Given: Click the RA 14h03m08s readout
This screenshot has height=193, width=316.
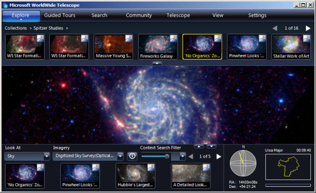Looking at the screenshot, I should click(243, 182).
